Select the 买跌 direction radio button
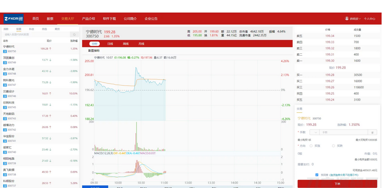The width and height of the screenshot is (383, 188). [x=334, y=146]
